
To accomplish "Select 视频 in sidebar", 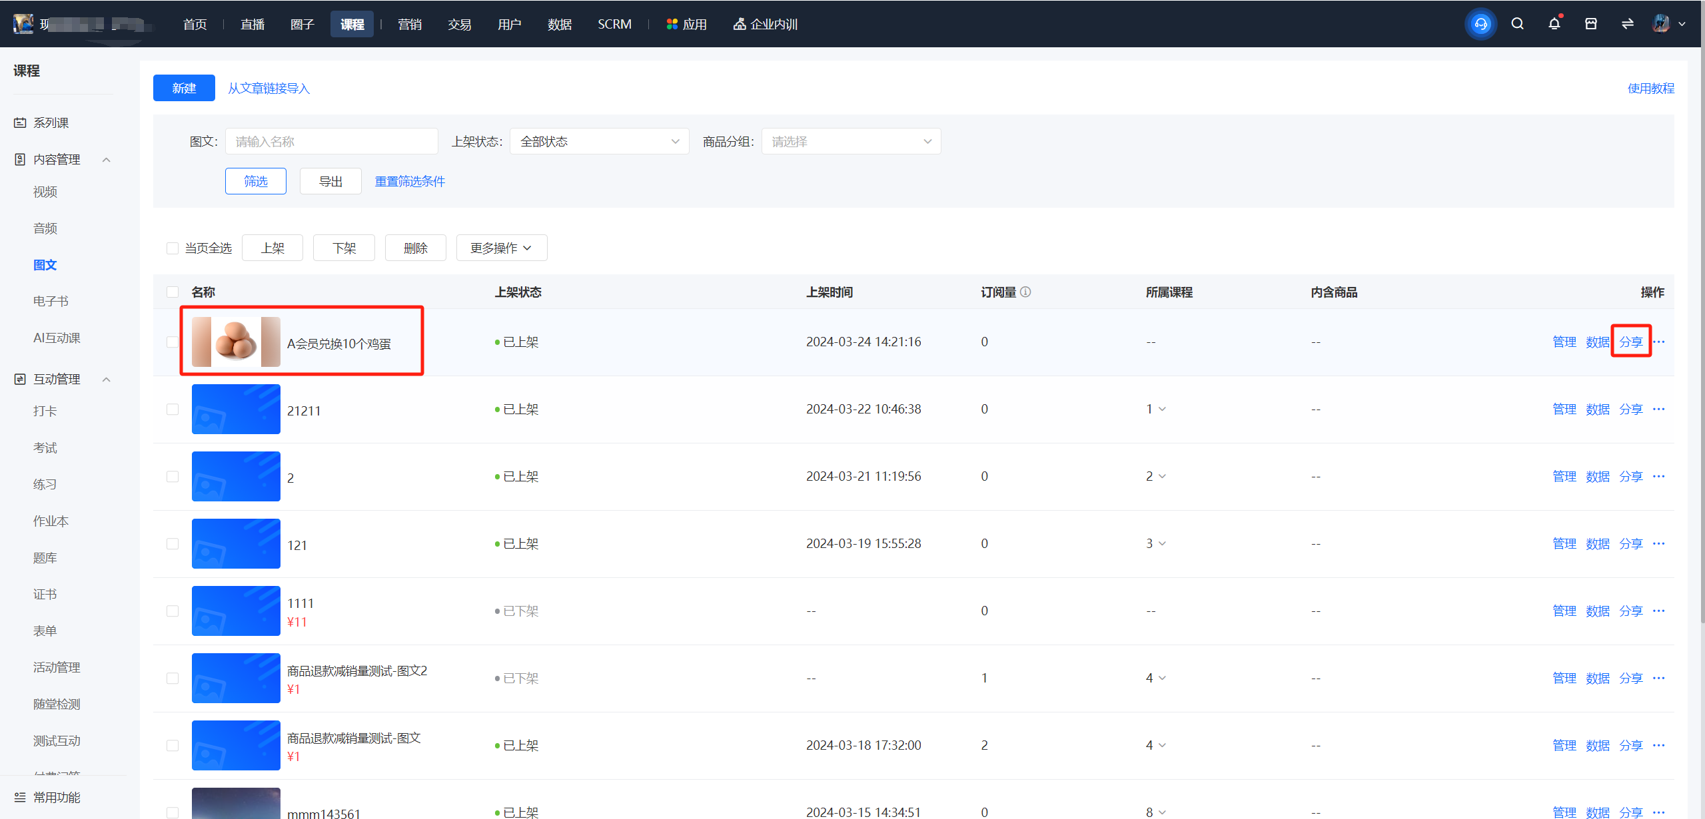I will click(45, 192).
